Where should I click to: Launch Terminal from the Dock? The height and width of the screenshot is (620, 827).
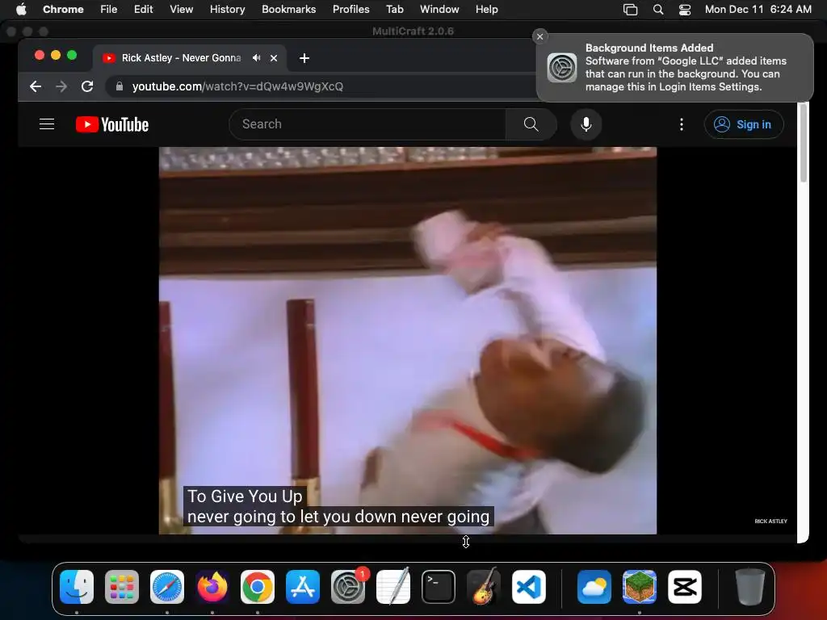pos(439,587)
